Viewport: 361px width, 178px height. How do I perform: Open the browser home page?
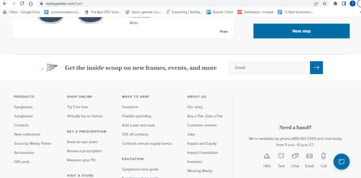click(x=31, y=3)
